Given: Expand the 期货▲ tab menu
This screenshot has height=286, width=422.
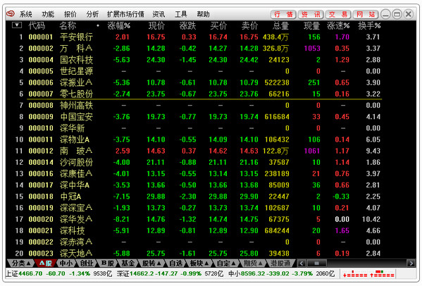Looking at the screenshot, I should (x=253, y=263).
